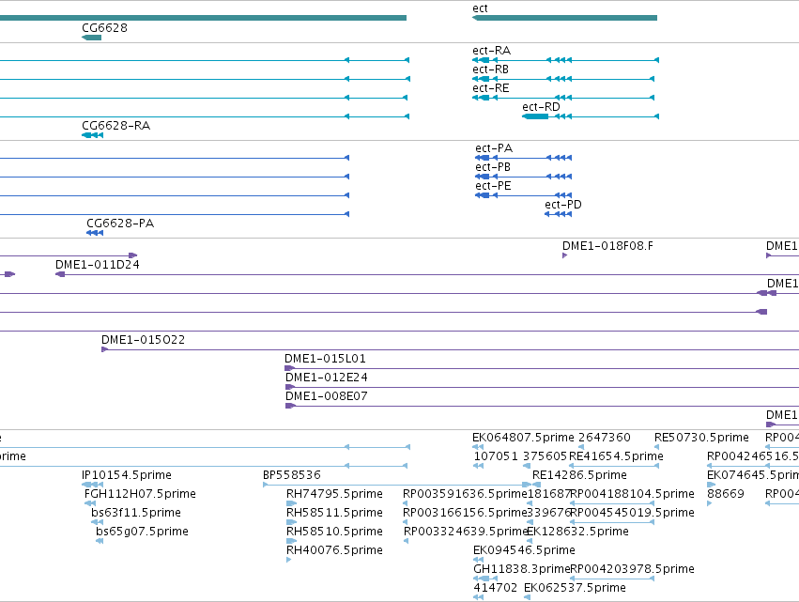The width and height of the screenshot is (799, 602).
Task: Click the RP004188104.5prime EST label
Action: click(633, 494)
